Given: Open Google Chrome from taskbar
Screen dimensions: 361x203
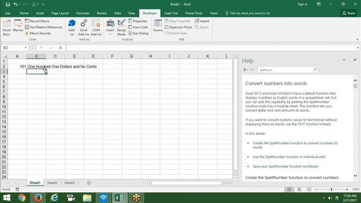Looking at the screenshot, I should coord(22,198).
